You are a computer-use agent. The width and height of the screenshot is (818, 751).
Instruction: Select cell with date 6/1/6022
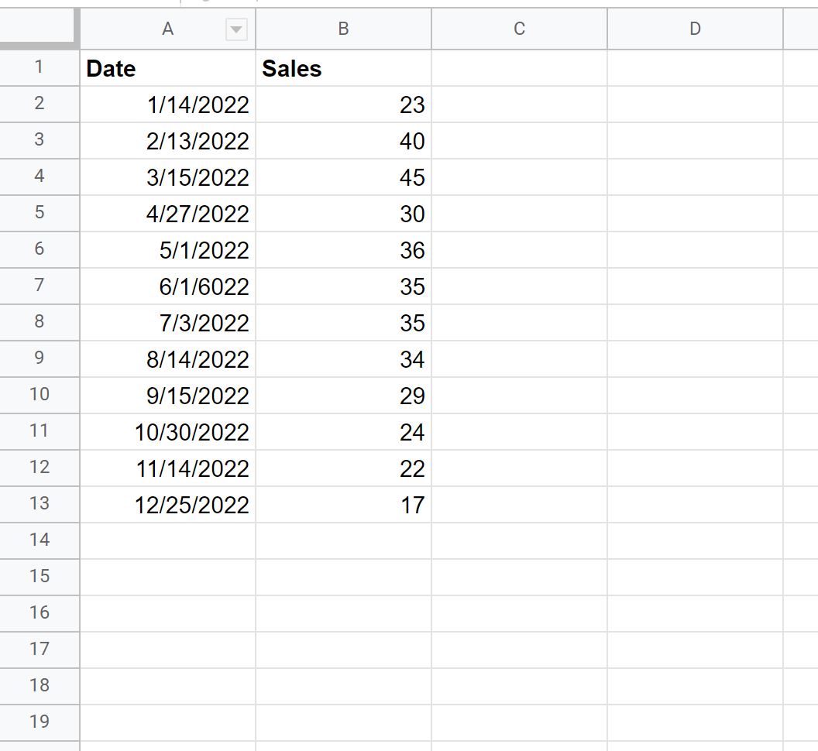(x=167, y=286)
